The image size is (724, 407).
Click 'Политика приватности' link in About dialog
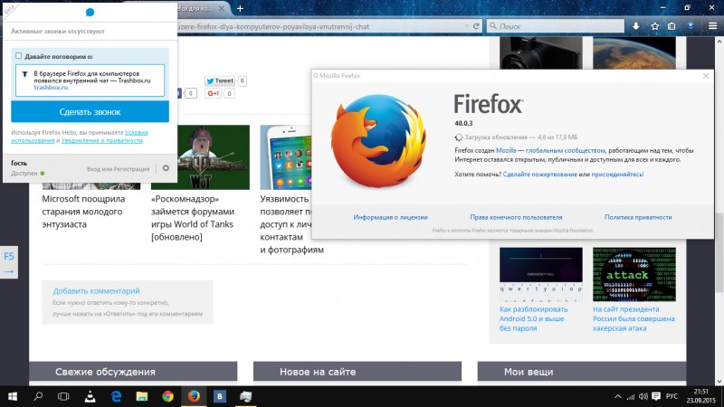click(638, 217)
